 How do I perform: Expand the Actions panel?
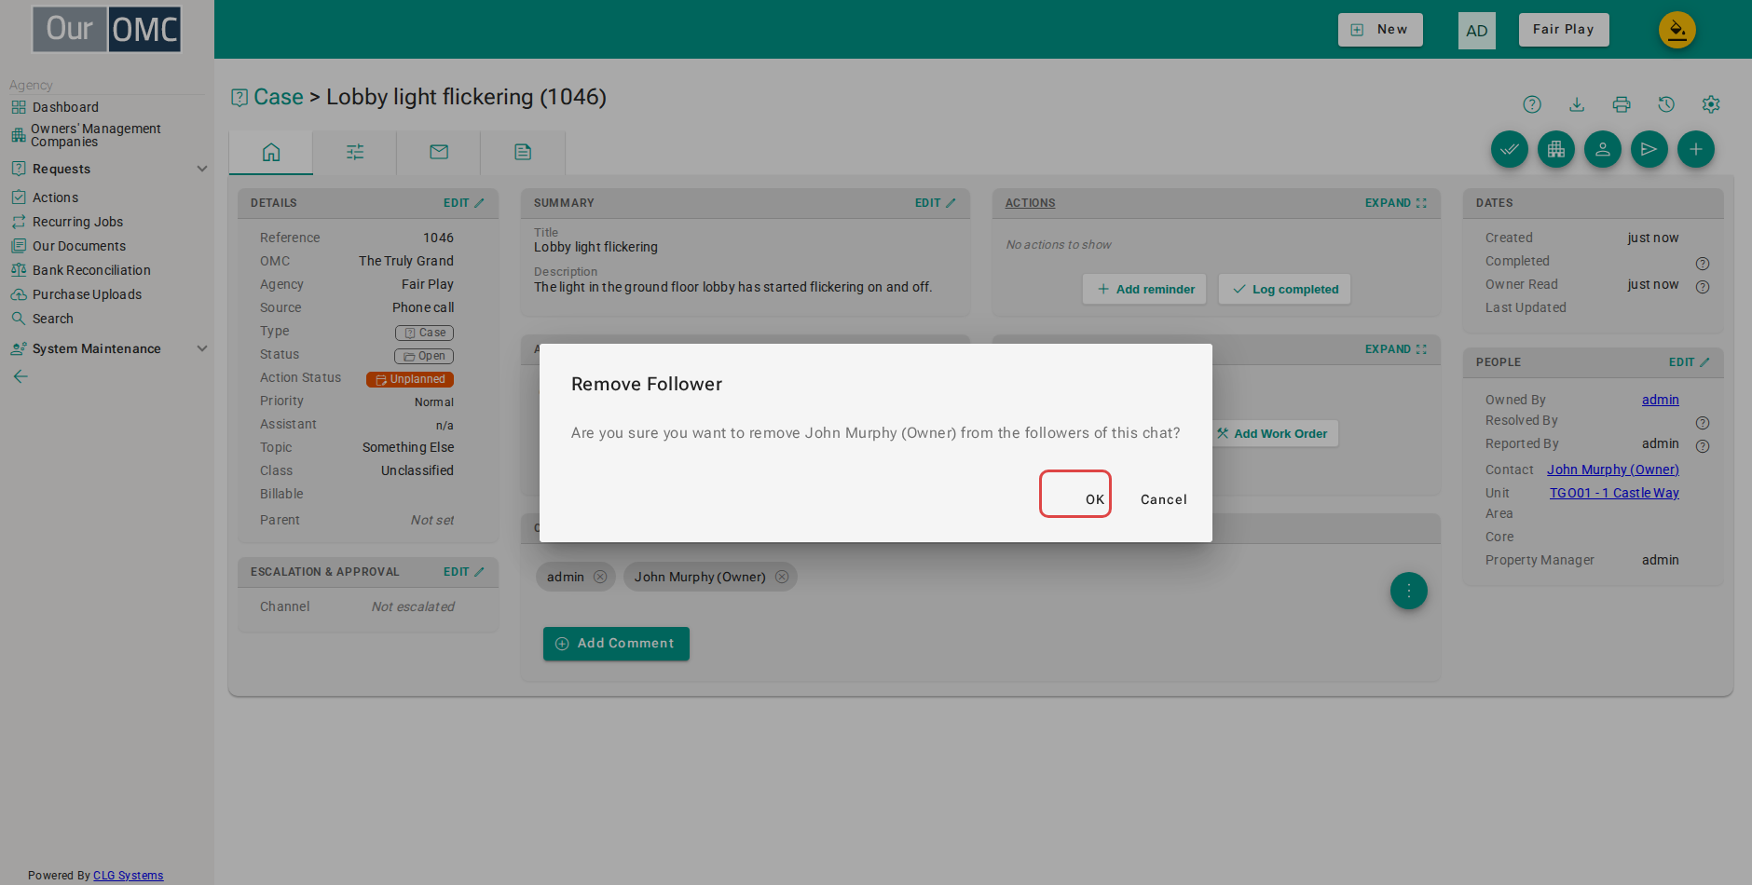coord(1396,203)
